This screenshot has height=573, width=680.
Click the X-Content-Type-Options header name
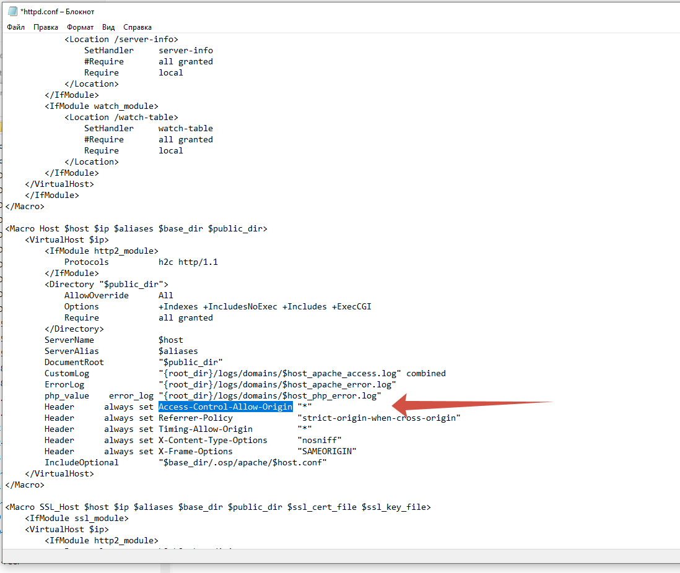point(213,441)
